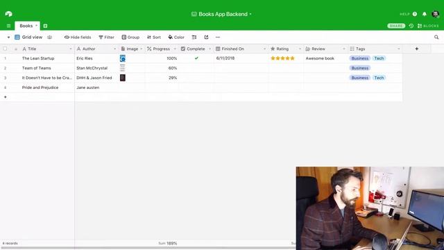This screenshot has height=250, width=444.
Task: Open the Tags column dropdown arrow
Action: [x=399, y=49]
